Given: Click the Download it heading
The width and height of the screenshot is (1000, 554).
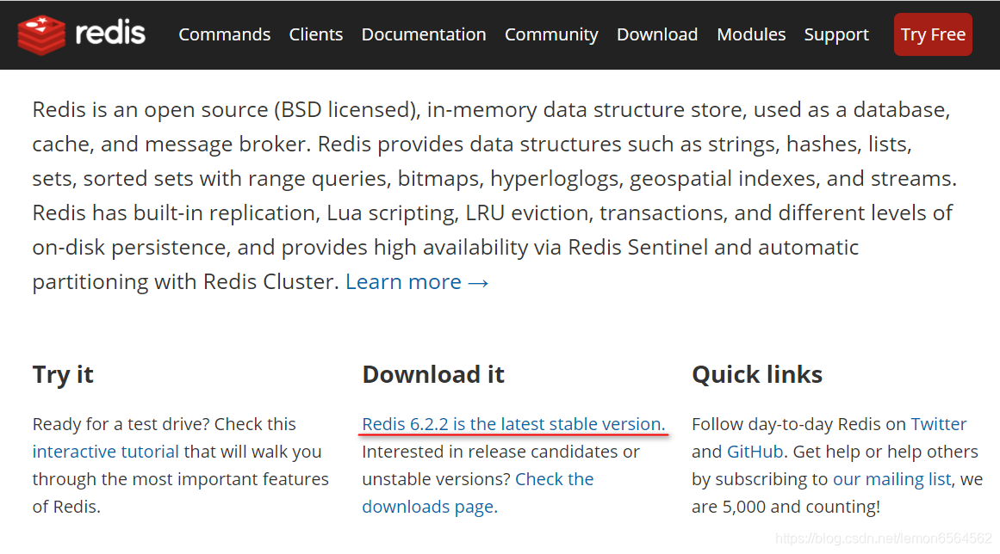Looking at the screenshot, I should pos(433,374).
